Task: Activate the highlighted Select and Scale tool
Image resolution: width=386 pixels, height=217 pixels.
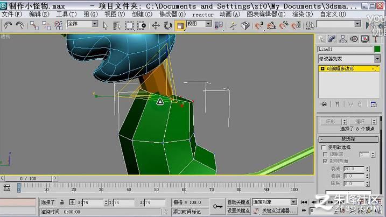Action: (x=180, y=26)
